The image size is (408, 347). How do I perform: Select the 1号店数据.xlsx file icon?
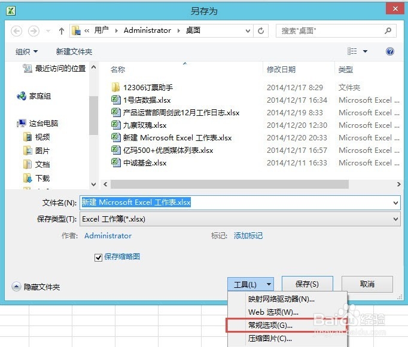click(115, 100)
